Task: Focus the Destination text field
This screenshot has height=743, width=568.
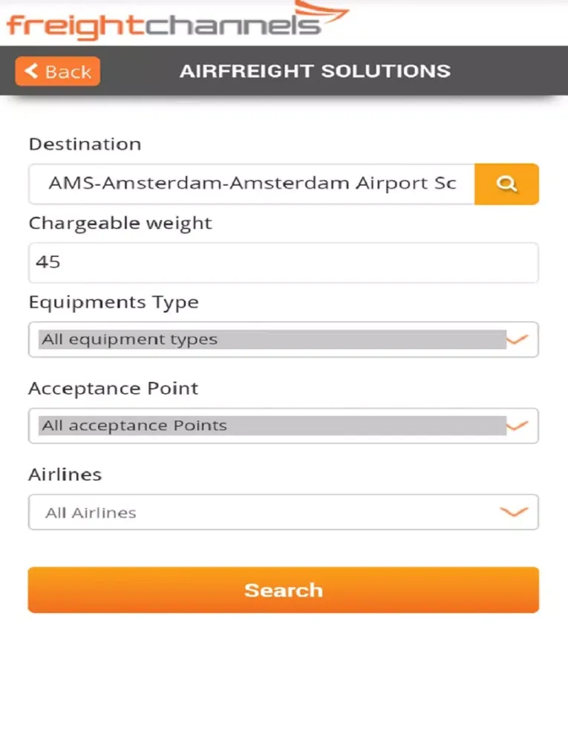Action: pyautogui.click(x=252, y=184)
